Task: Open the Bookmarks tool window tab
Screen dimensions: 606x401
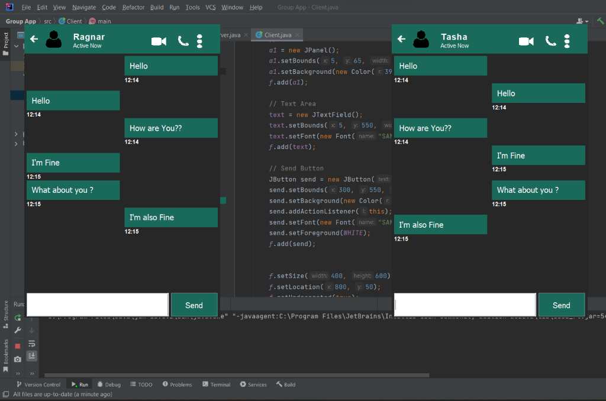Action: (6, 355)
